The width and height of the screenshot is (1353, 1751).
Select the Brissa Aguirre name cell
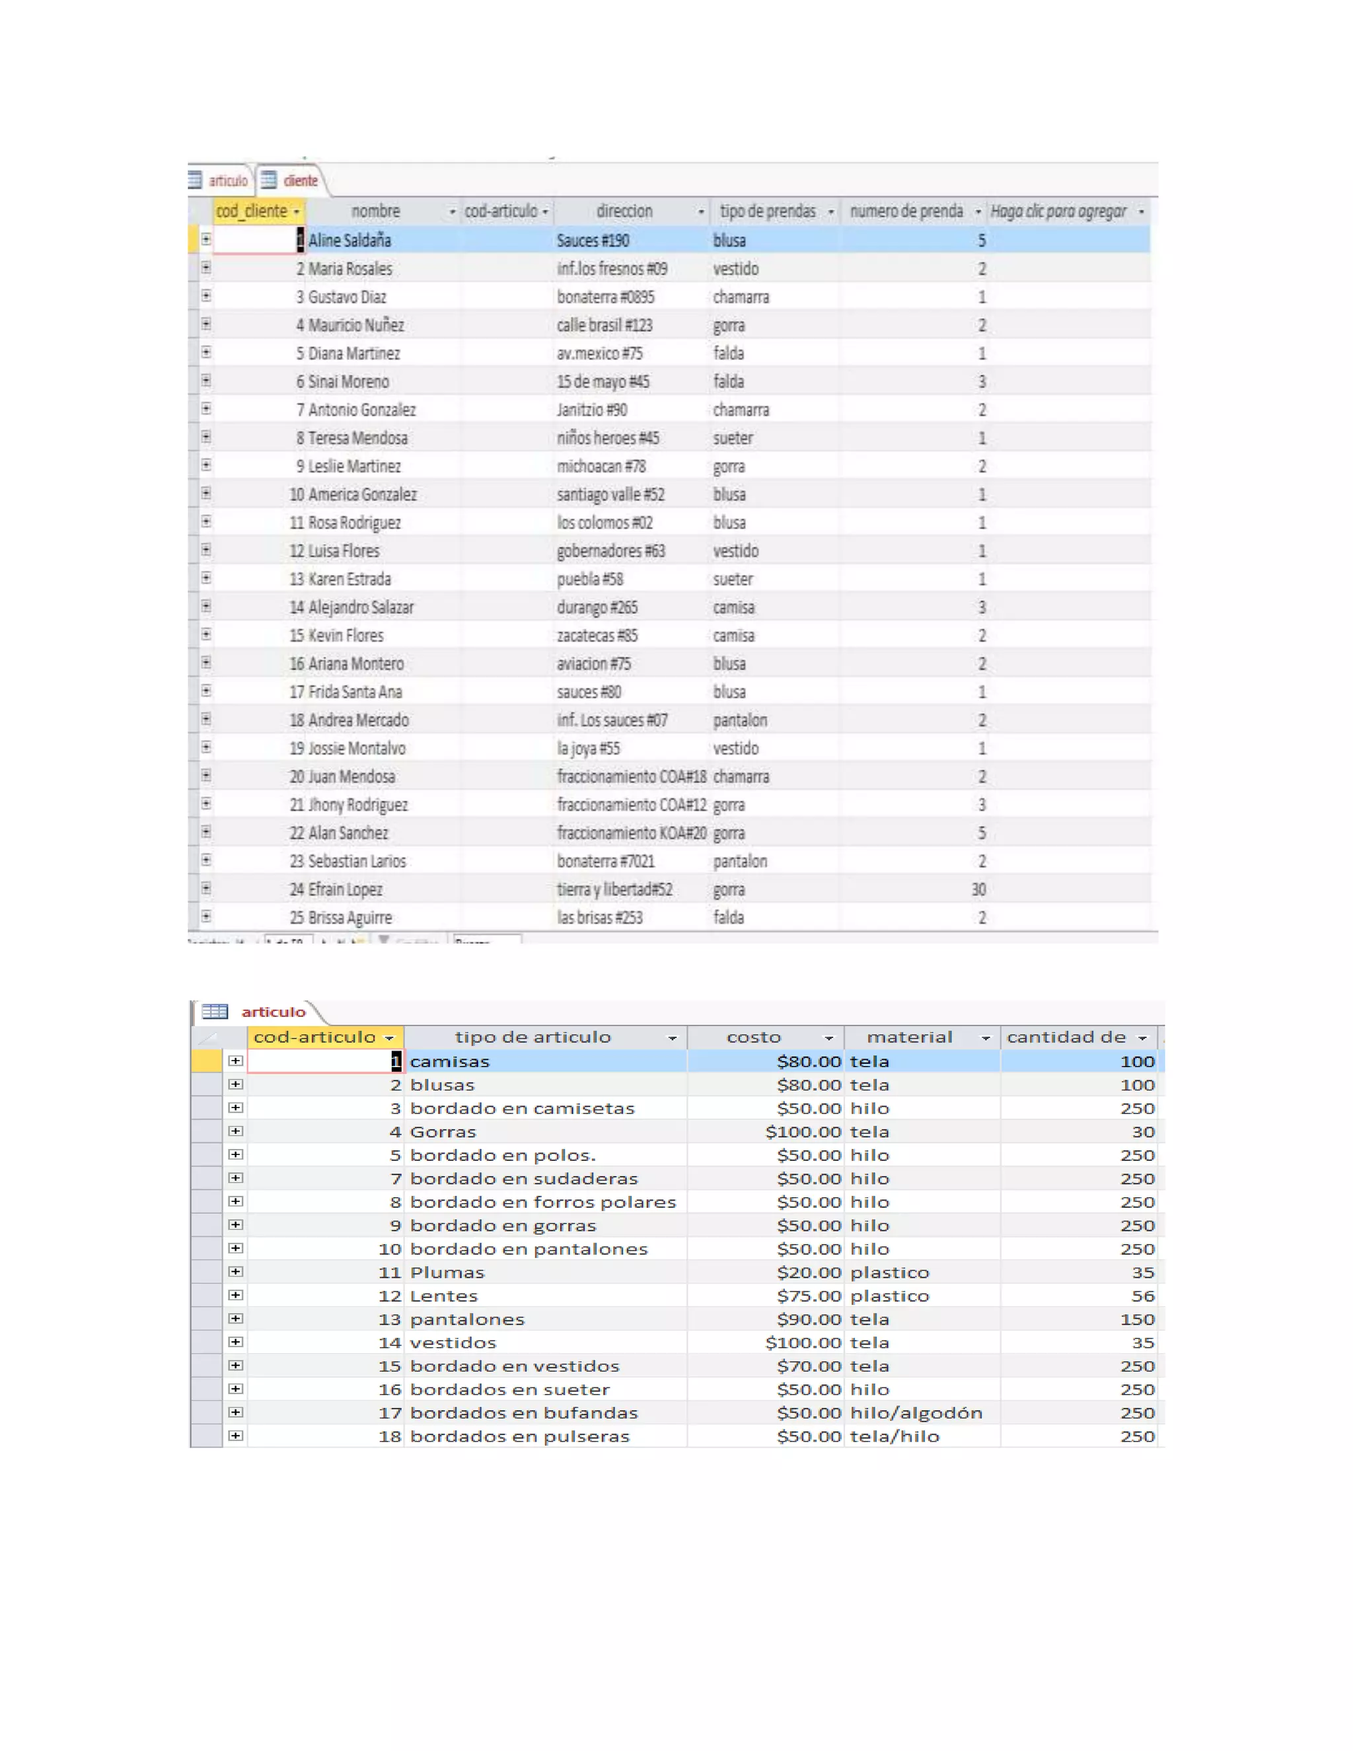[x=350, y=917]
